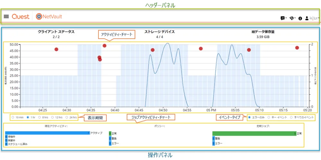
Task: Open the wrench-and-gear settings dropdown
Action: tap(292, 18)
